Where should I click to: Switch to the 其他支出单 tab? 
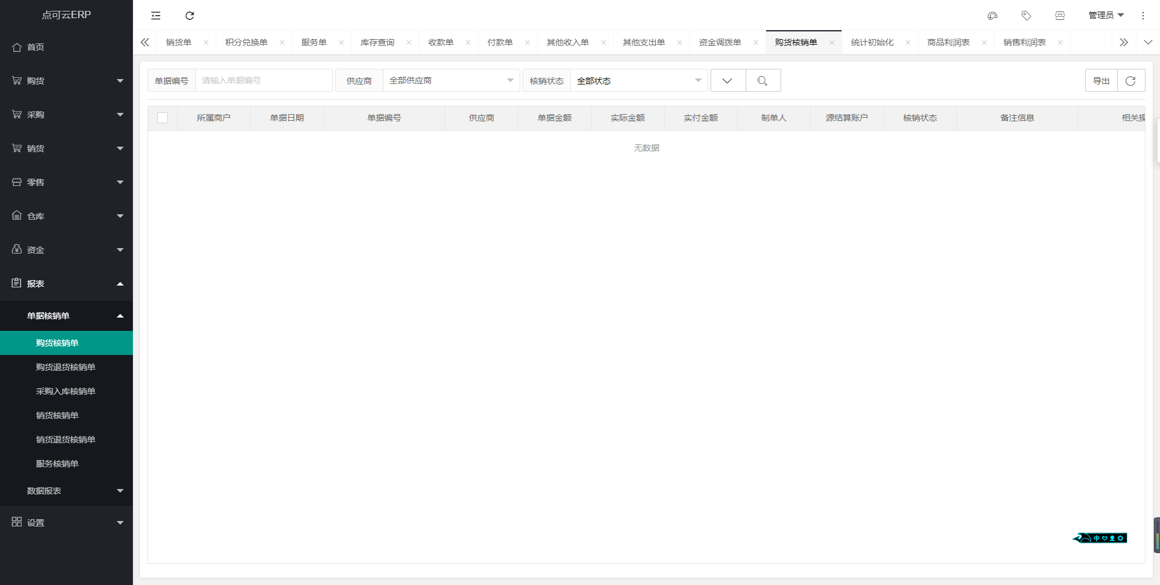pyautogui.click(x=644, y=42)
